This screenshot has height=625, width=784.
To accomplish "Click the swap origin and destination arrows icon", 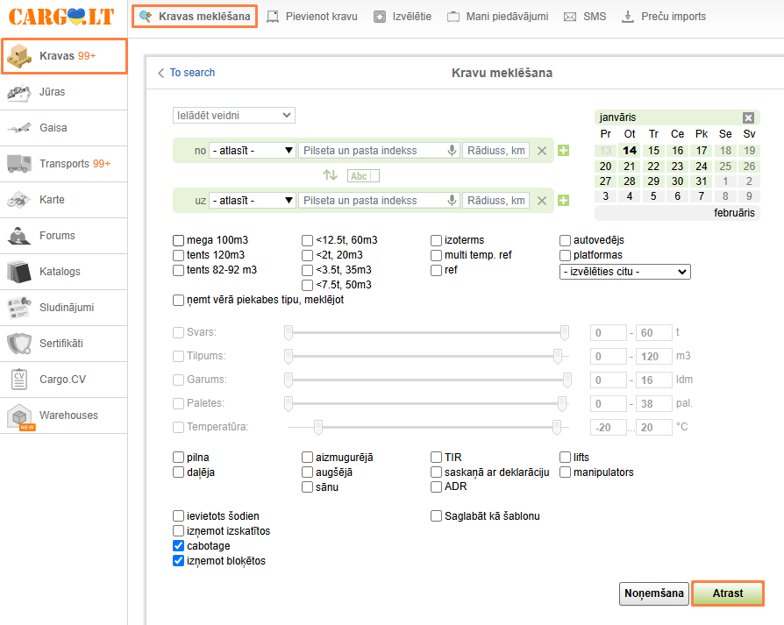I will point(330,175).
